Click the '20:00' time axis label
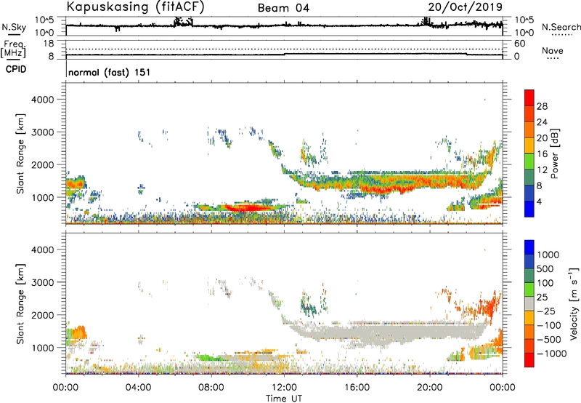Viewport: 581px width, 403px height. tap(430, 388)
